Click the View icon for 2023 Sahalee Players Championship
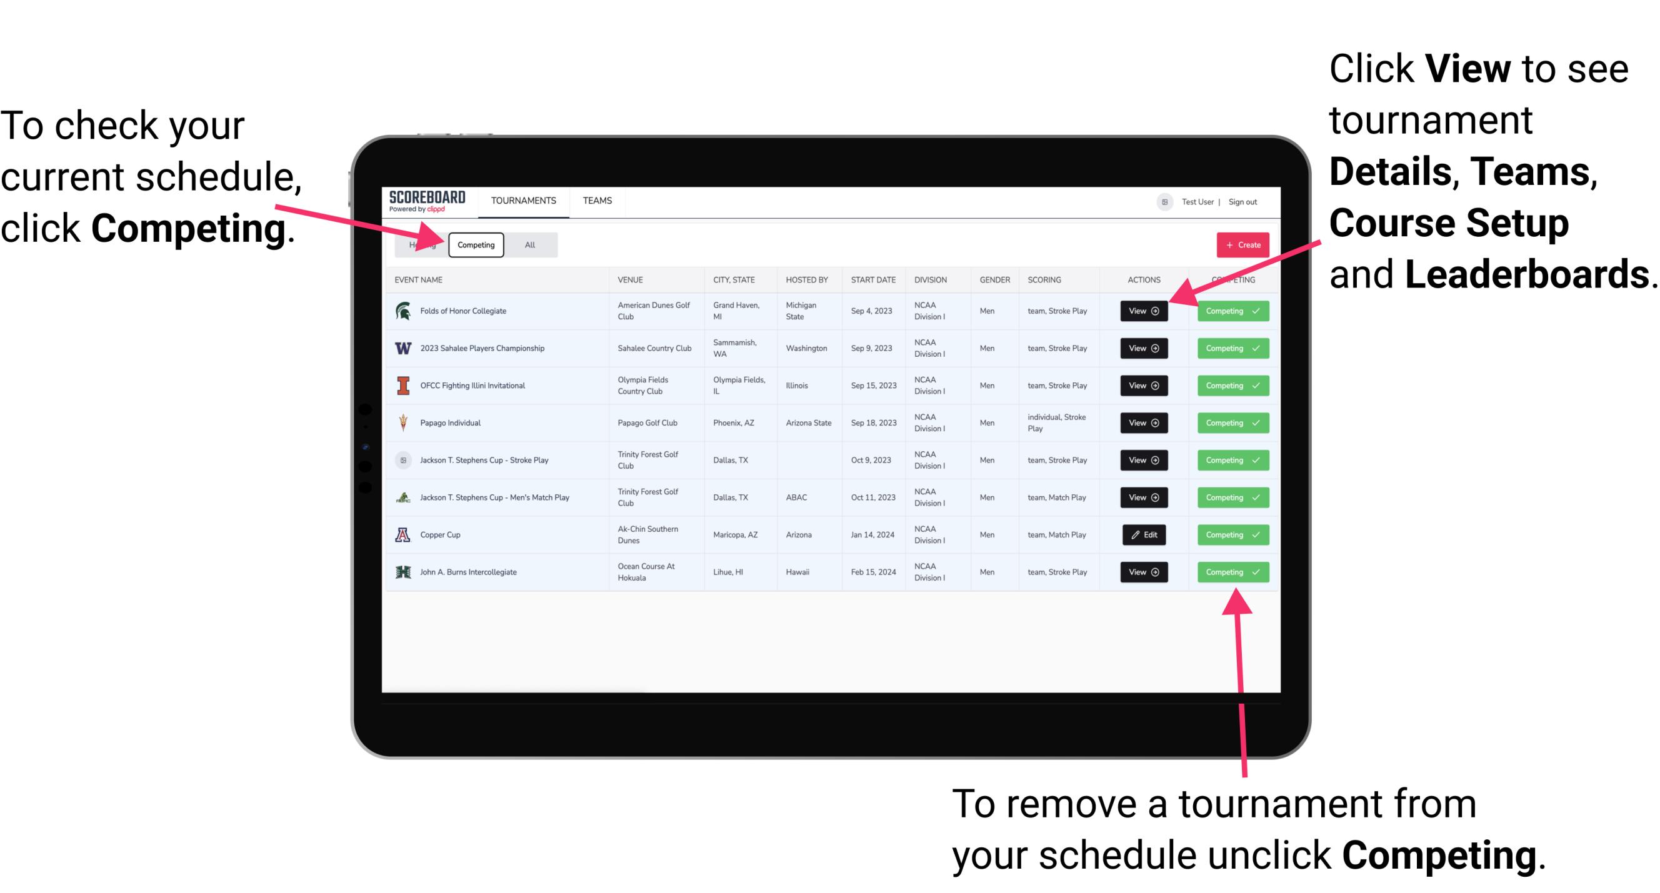The height and width of the screenshot is (893, 1660). pyautogui.click(x=1144, y=349)
